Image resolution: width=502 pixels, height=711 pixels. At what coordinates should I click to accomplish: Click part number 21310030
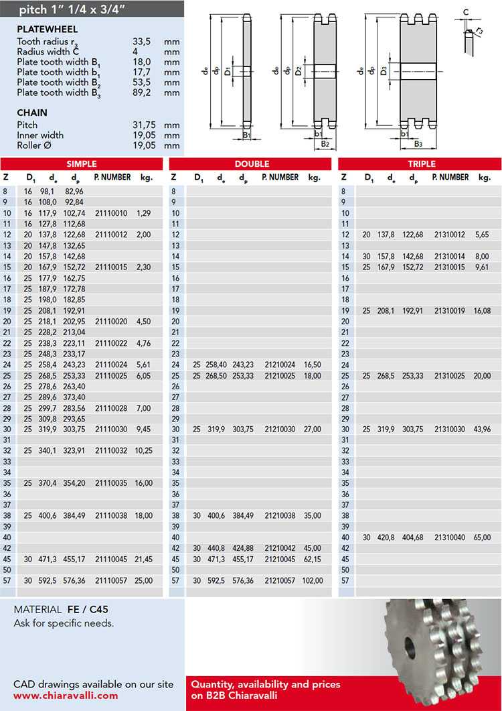coord(449,429)
